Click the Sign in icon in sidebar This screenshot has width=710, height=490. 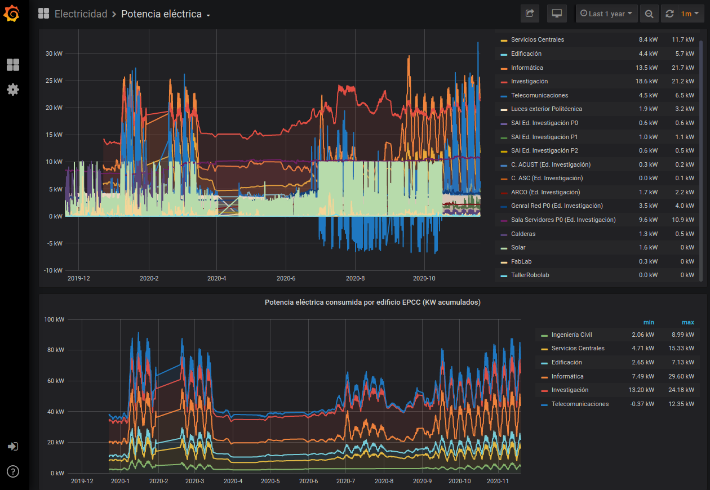point(13,447)
